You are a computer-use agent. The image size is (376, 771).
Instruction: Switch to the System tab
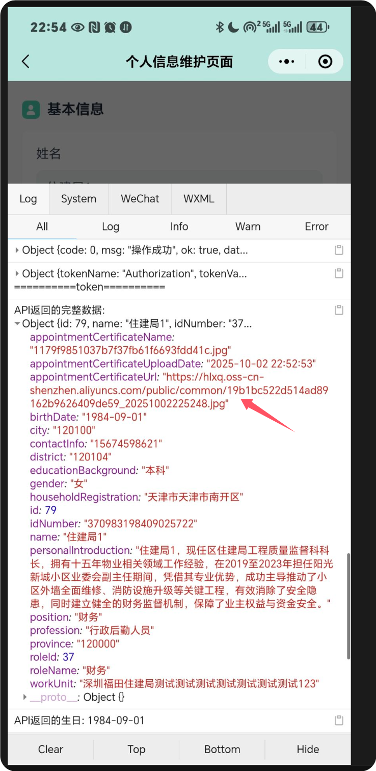point(78,199)
